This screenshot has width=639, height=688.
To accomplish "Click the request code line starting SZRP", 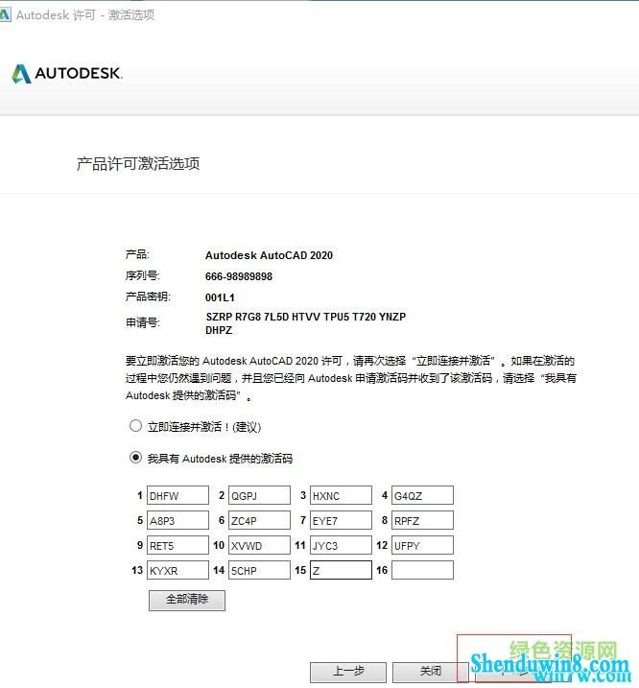I will 306,317.
